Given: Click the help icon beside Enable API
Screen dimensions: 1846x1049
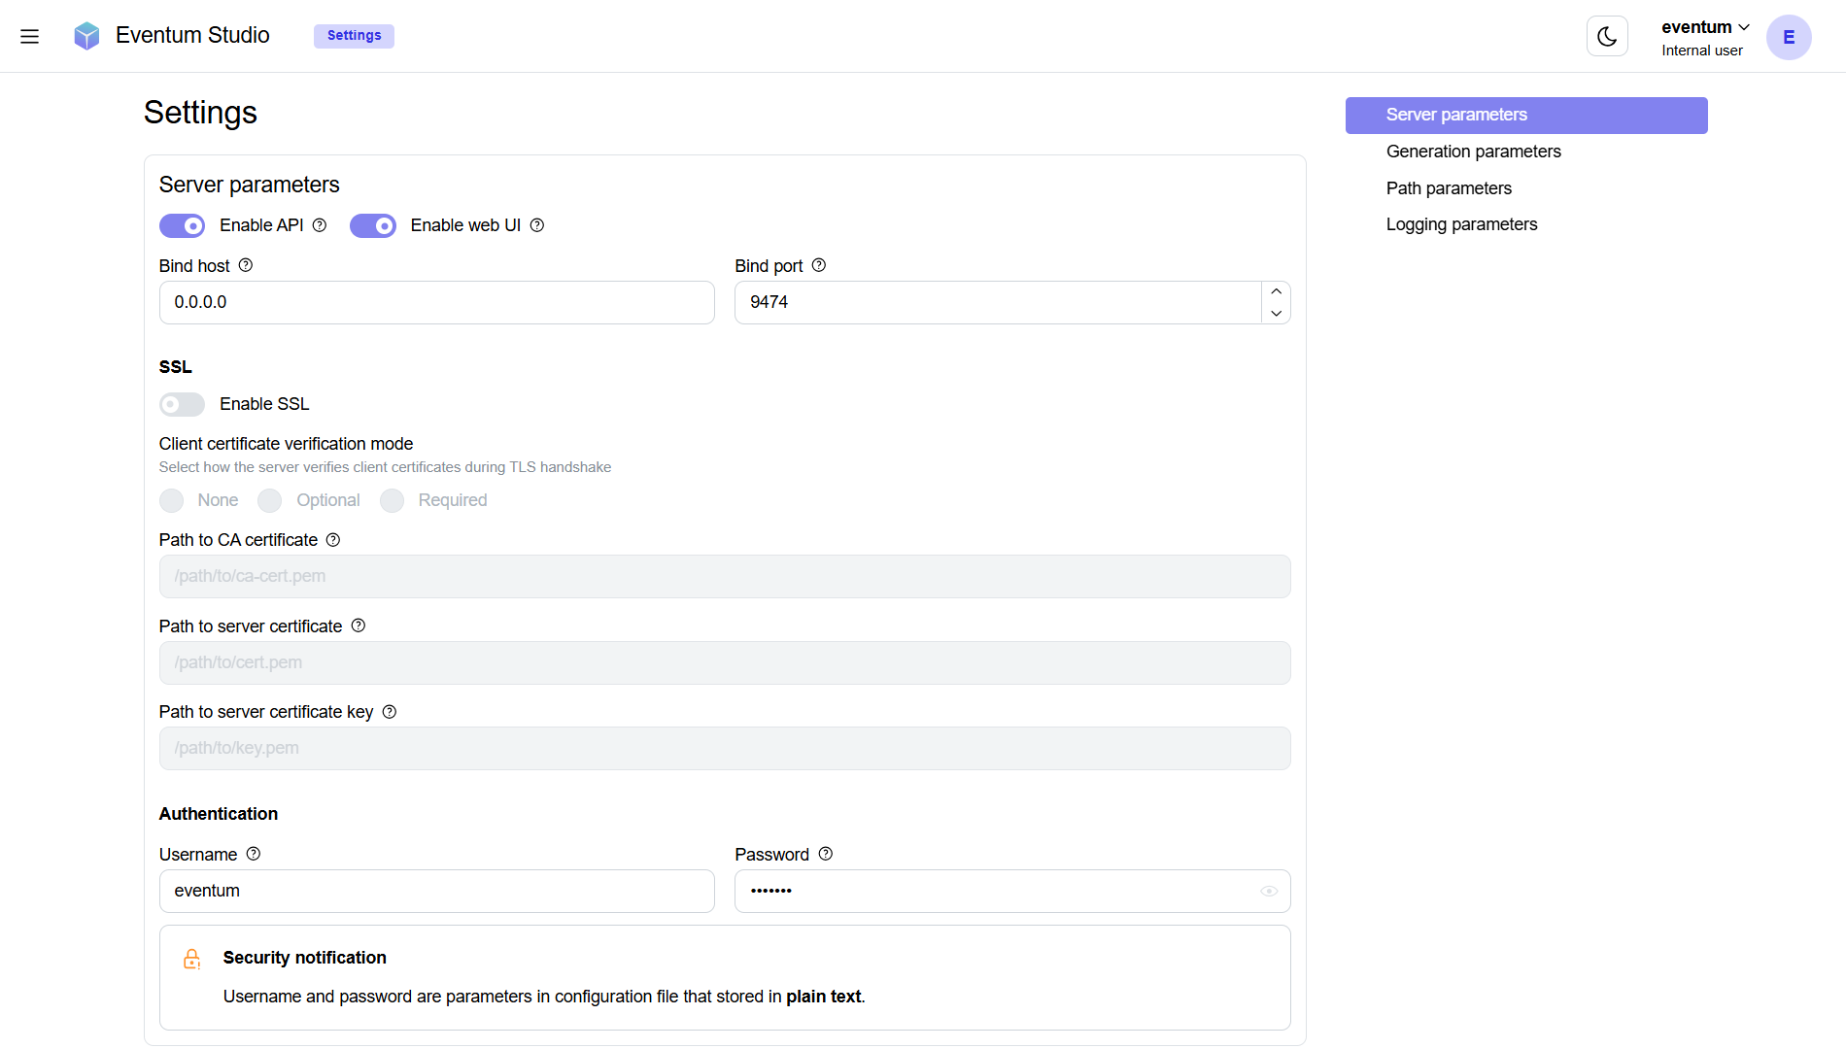Looking at the screenshot, I should [x=320, y=225].
